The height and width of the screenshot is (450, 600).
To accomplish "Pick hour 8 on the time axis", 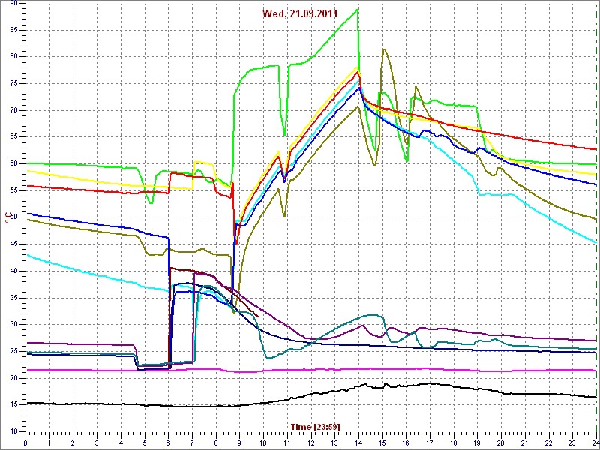I will (x=215, y=442).
